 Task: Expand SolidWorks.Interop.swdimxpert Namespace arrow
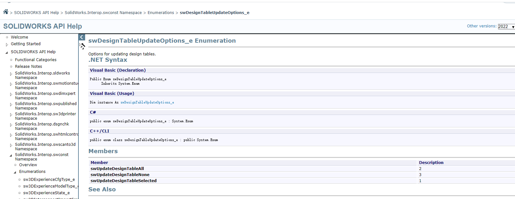tap(11, 94)
